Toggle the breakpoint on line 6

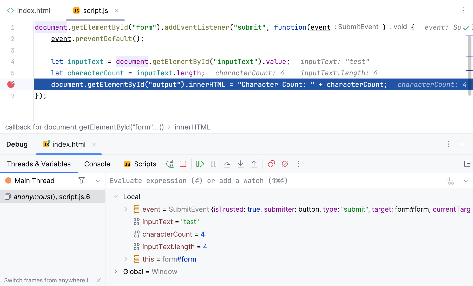[x=11, y=84]
